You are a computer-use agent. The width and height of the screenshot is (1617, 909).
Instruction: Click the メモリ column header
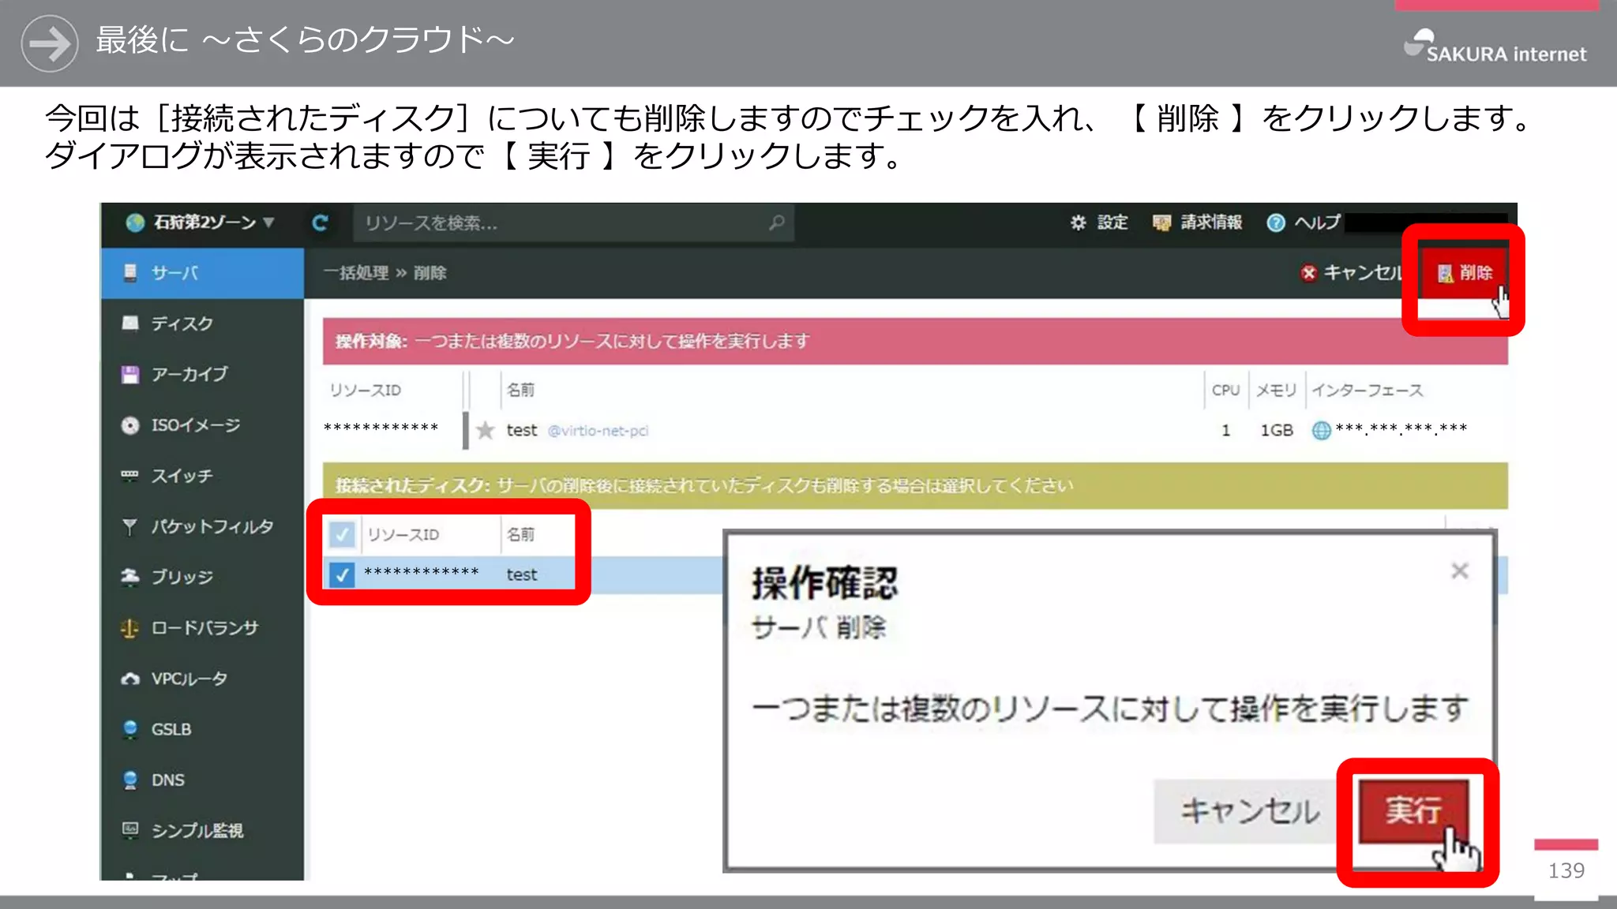click(1276, 390)
